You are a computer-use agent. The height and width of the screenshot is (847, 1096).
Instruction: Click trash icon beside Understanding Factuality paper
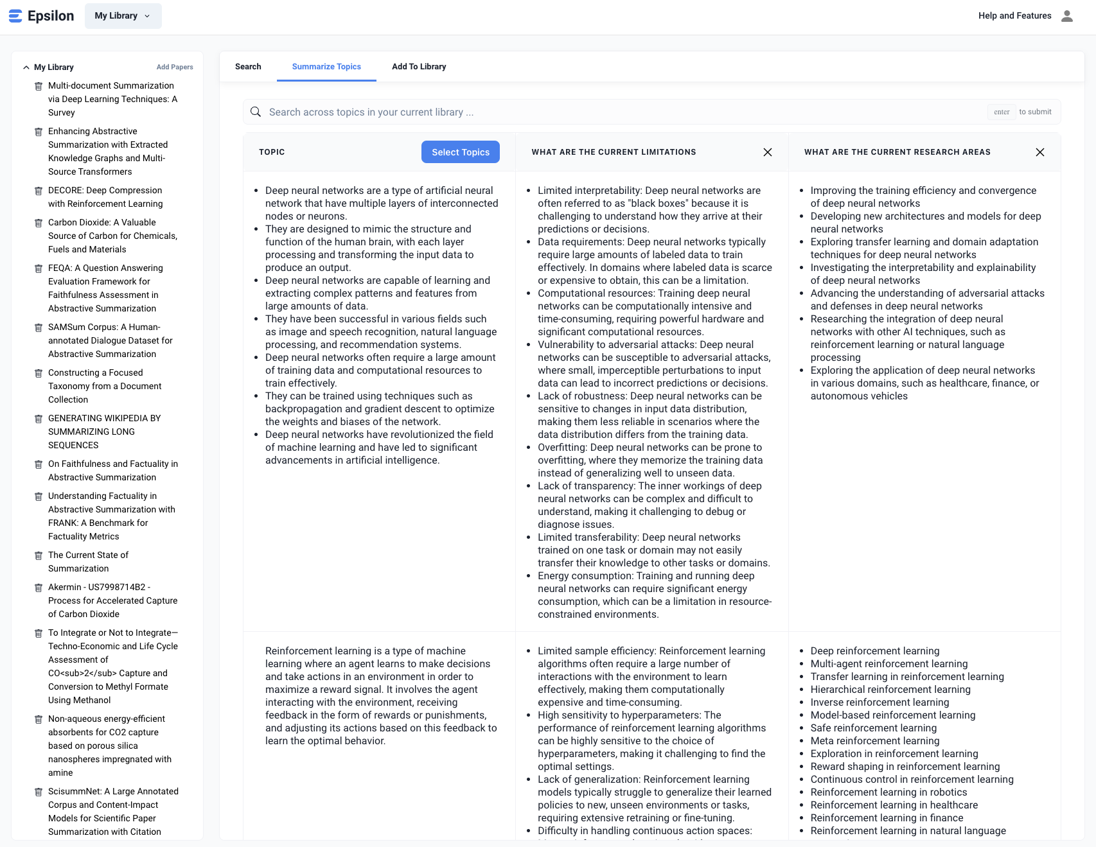click(39, 496)
